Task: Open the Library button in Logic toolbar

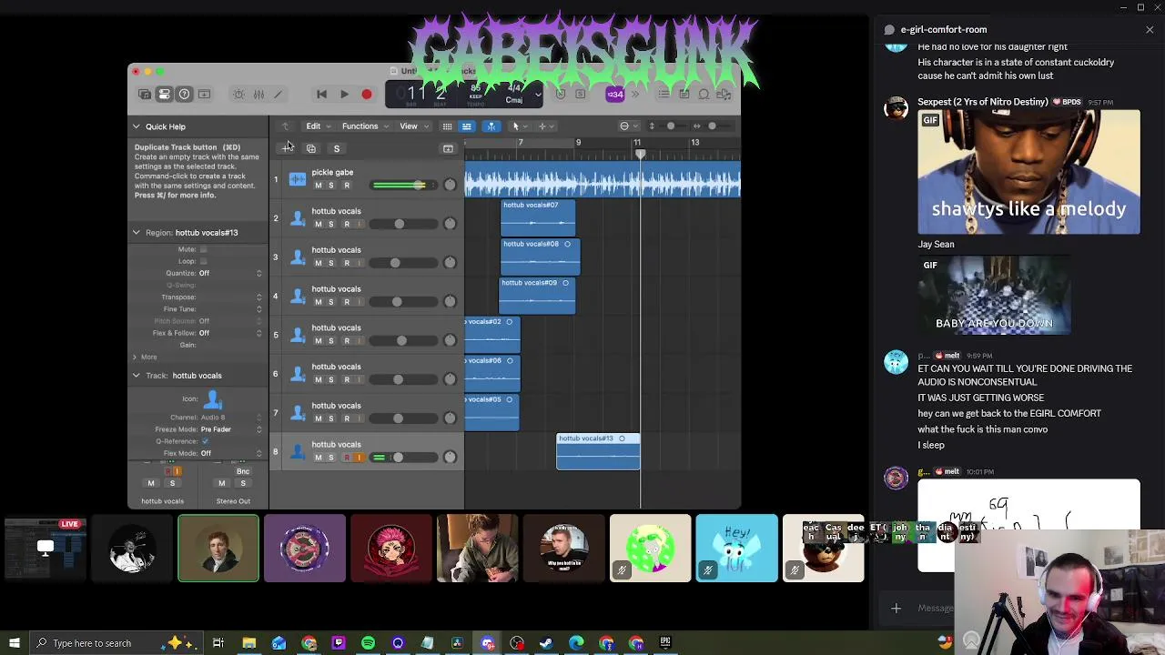Action: (145, 94)
